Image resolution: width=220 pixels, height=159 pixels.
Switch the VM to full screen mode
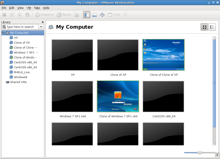click(102, 15)
